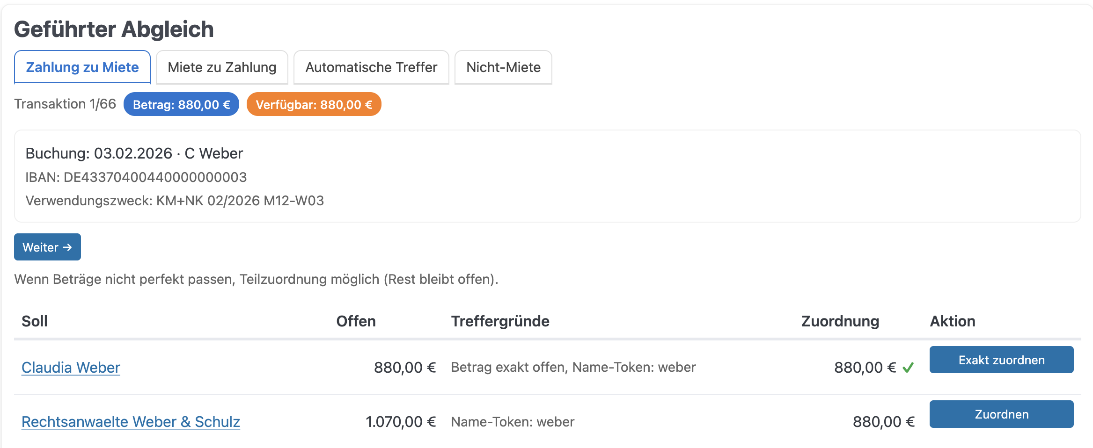Open the Claudia Weber link
1093x448 pixels.
click(71, 368)
